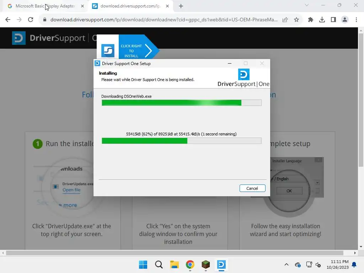Image resolution: width=364 pixels, height=273 pixels.
Task: Close the Microsoft Basic Display Adapter tab
Action: point(82,6)
